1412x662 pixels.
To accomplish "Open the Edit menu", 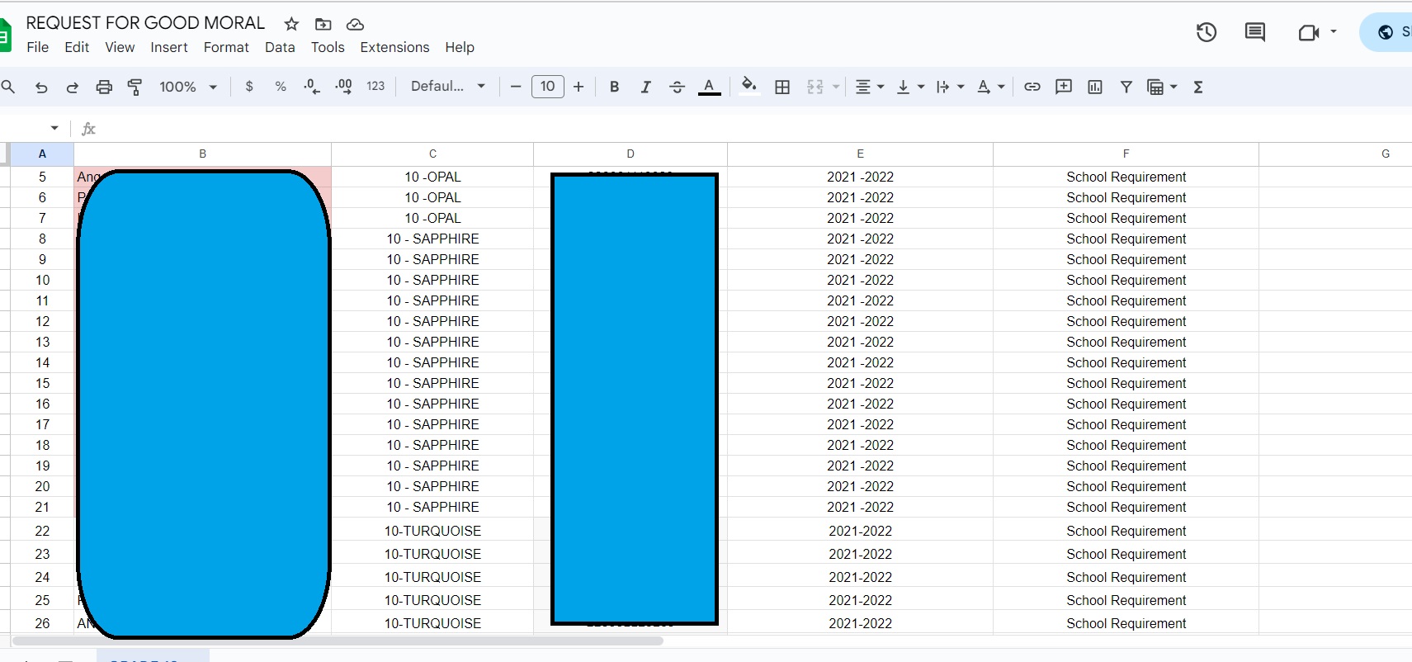I will coord(77,47).
